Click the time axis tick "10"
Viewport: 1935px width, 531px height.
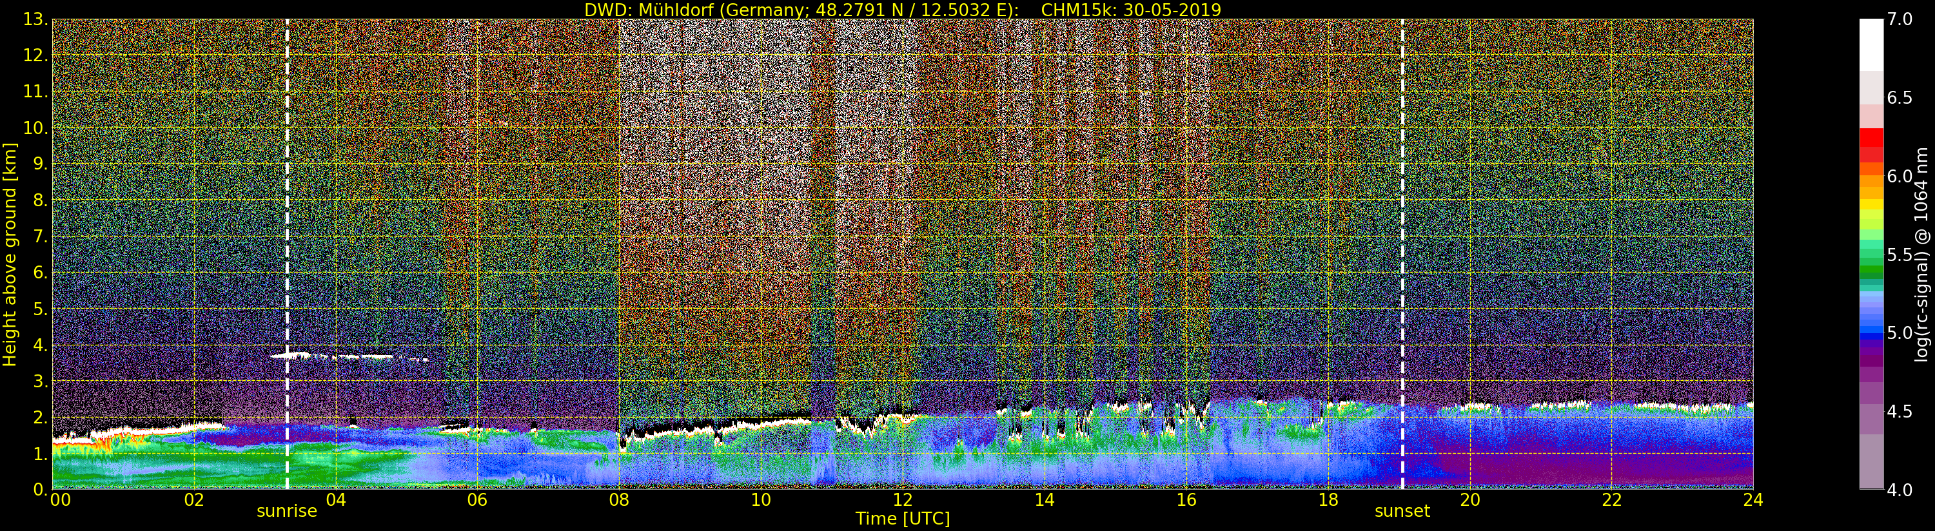coord(761,500)
